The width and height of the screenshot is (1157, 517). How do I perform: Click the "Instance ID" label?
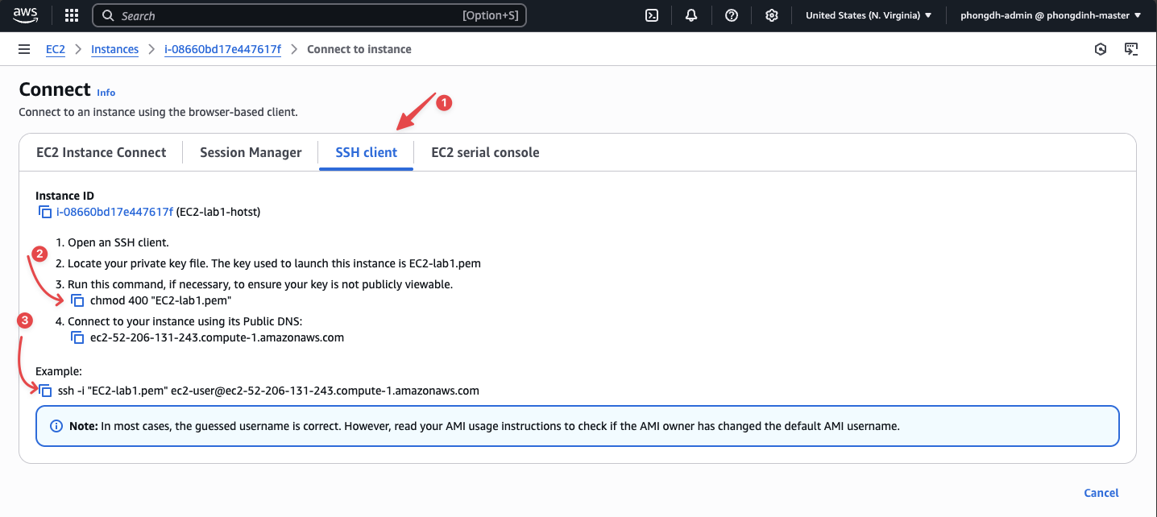coord(64,196)
